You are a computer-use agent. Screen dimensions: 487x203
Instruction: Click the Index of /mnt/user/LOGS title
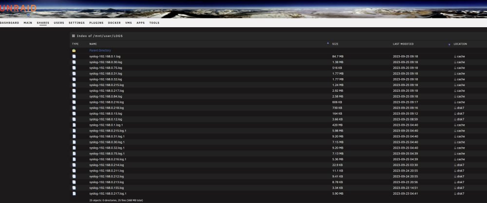click(x=100, y=36)
